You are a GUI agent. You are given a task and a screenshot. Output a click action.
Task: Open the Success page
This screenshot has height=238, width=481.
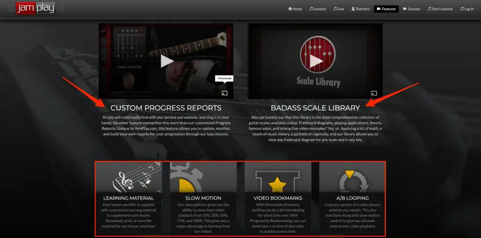point(411,9)
